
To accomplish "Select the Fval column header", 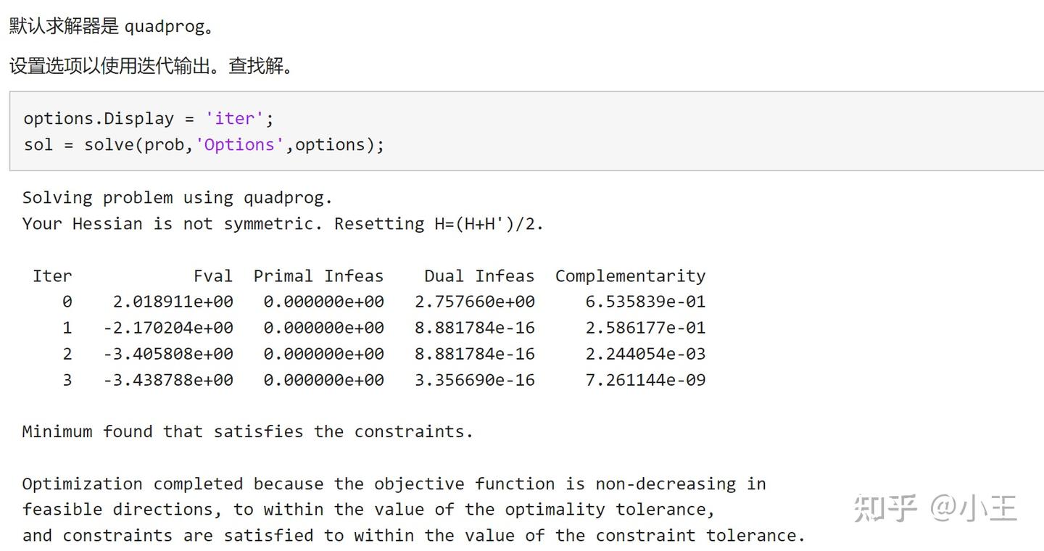I will pos(212,275).
